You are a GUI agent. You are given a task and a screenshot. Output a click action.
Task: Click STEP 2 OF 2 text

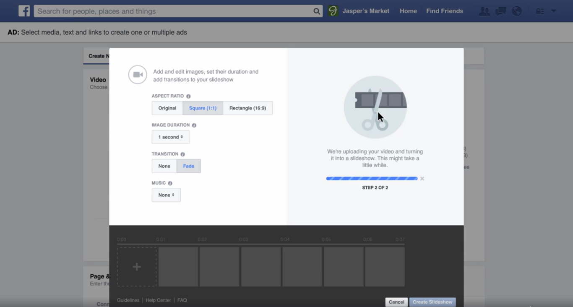click(375, 187)
